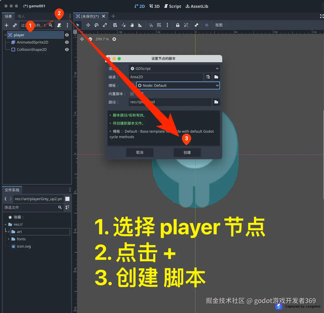324x313 pixels.
Task: Open scene dock tab options three dots
Action: coord(70,16)
